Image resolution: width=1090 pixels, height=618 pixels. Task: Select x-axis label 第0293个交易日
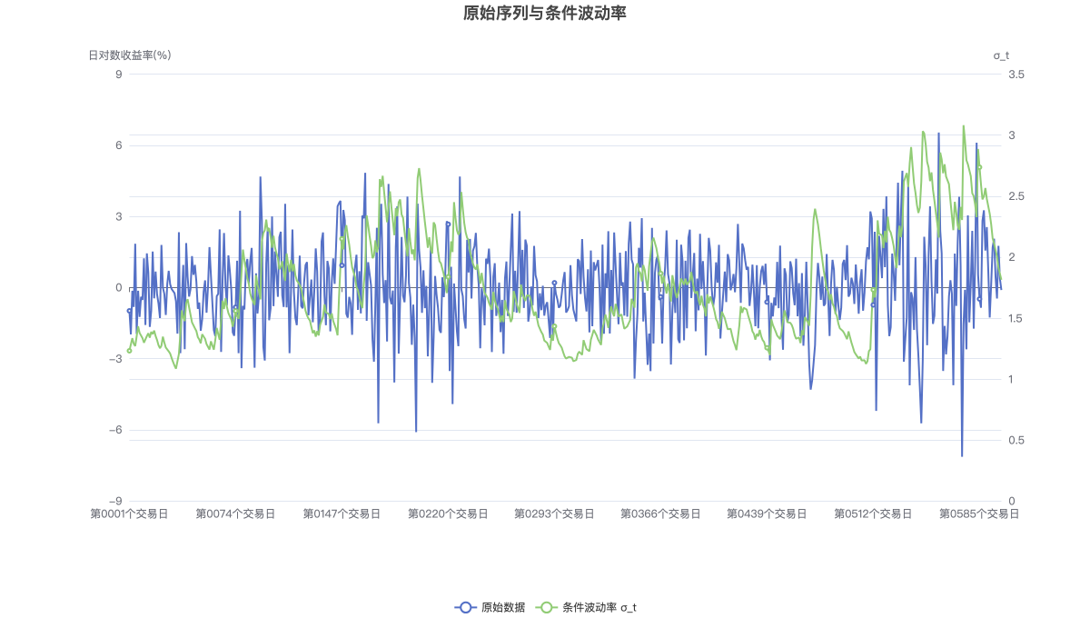coord(554,513)
